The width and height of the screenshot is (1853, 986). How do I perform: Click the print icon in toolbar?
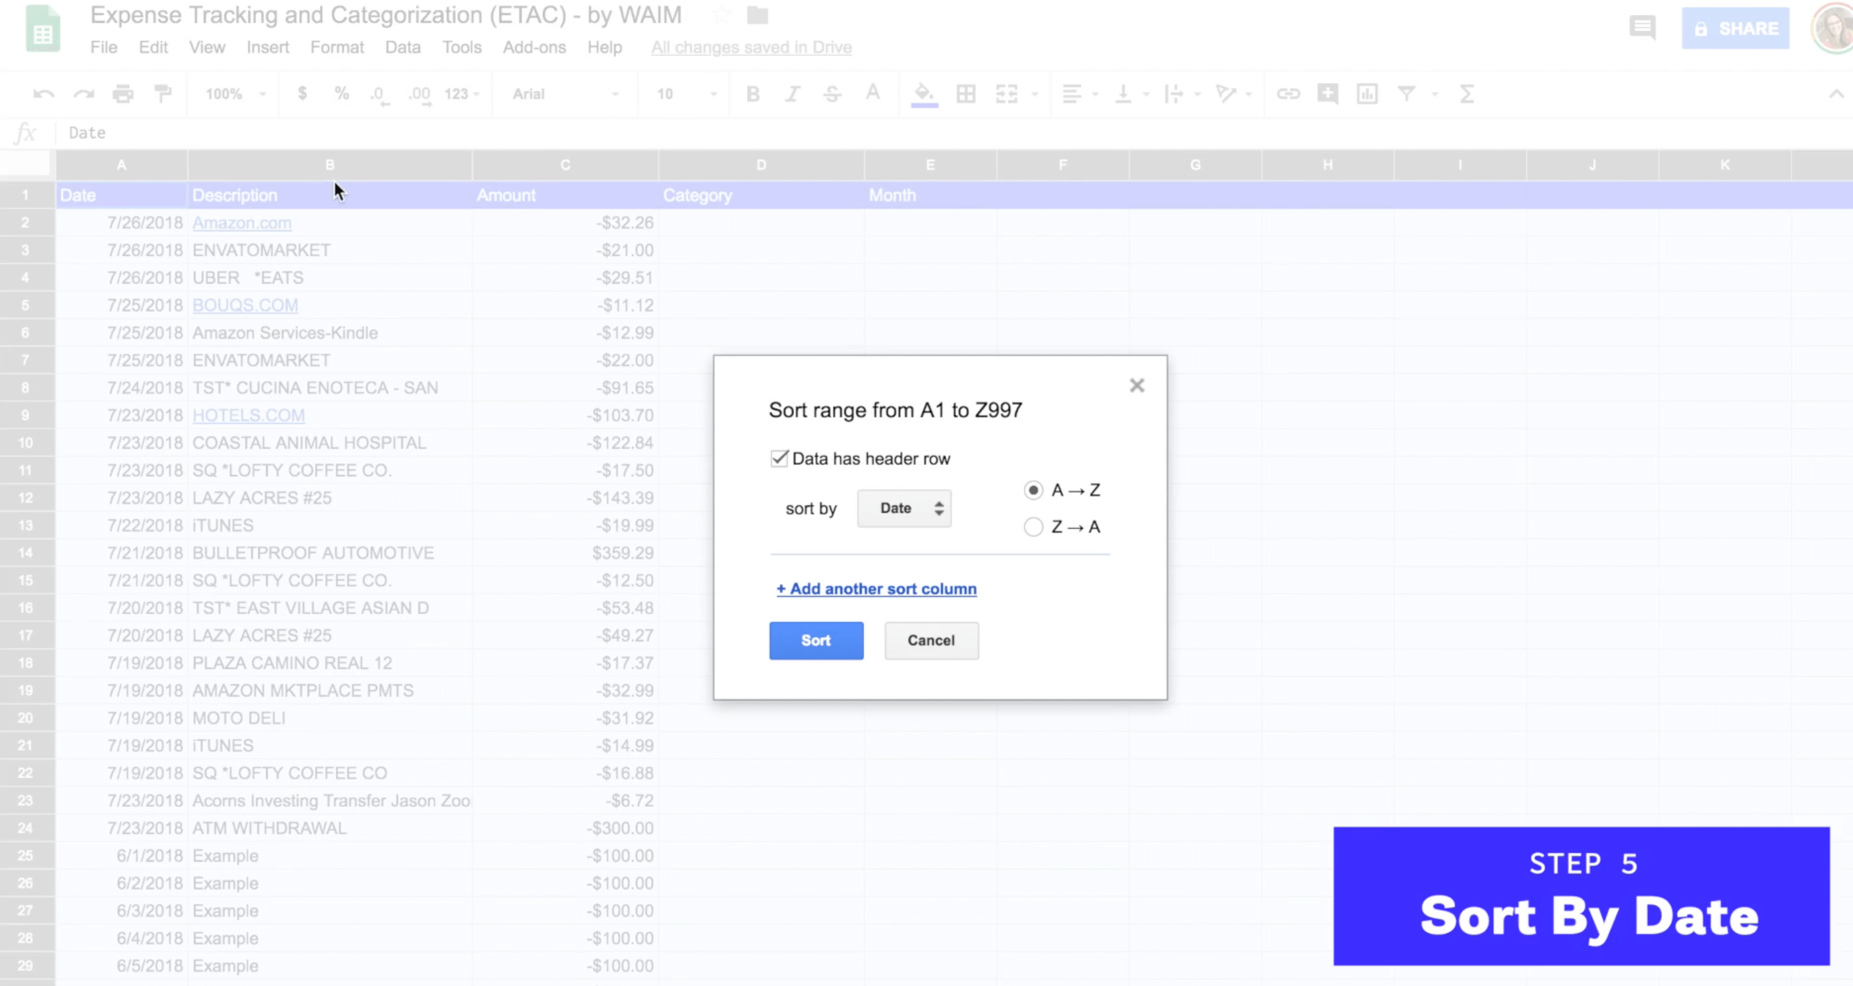pyautogui.click(x=123, y=94)
